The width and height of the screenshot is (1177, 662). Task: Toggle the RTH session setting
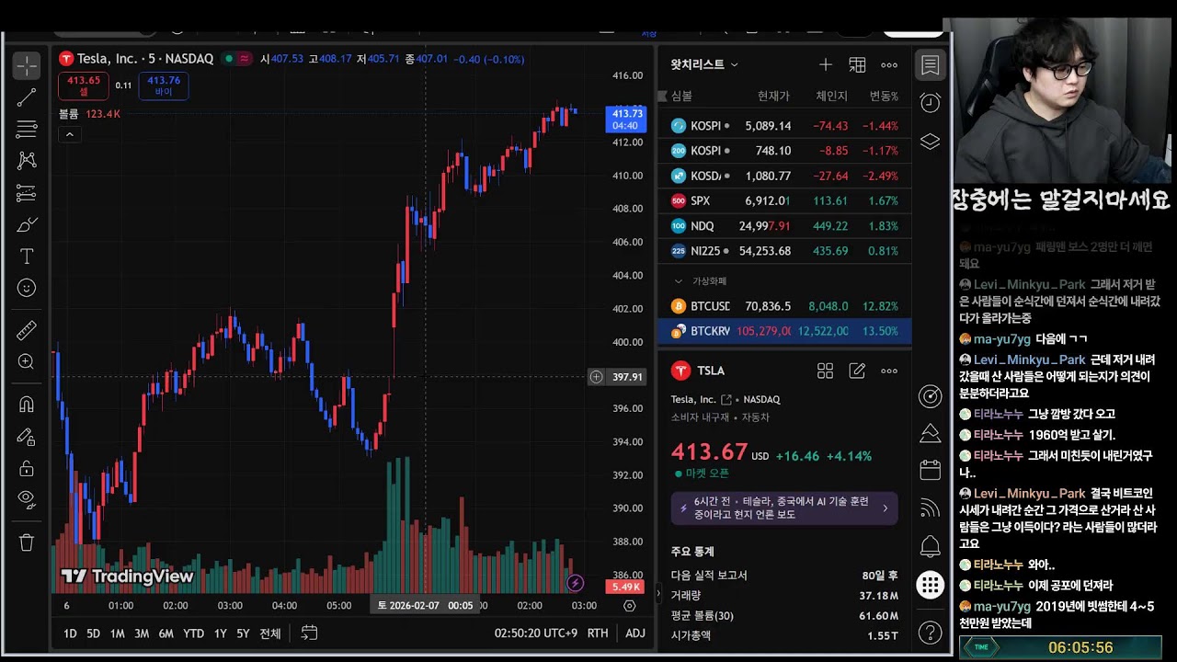(x=598, y=633)
